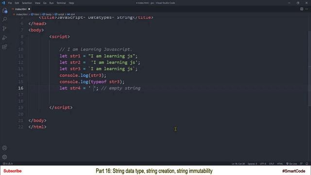Open the Accounts menu icon
The height and width of the screenshot is (175, 311).
coord(4,148)
